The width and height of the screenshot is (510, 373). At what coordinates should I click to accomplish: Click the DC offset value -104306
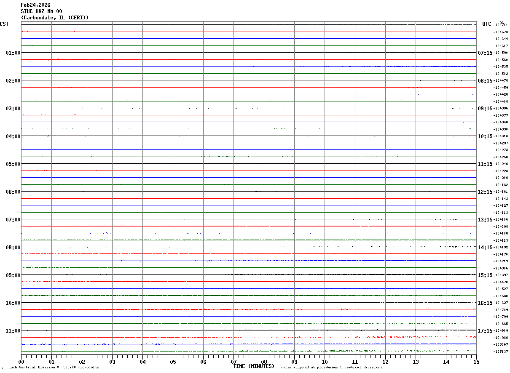point(501,268)
